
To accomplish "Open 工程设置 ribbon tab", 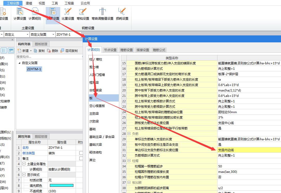I will coord(13,3).
